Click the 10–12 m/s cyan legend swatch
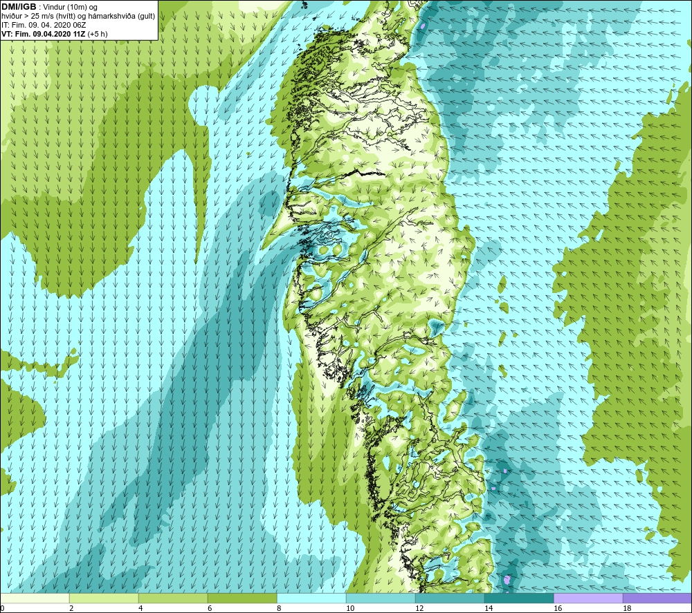 tap(381, 598)
